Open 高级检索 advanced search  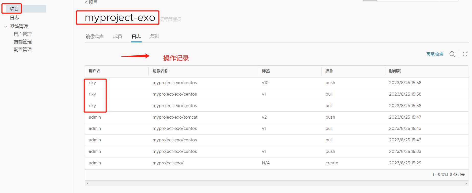point(435,54)
